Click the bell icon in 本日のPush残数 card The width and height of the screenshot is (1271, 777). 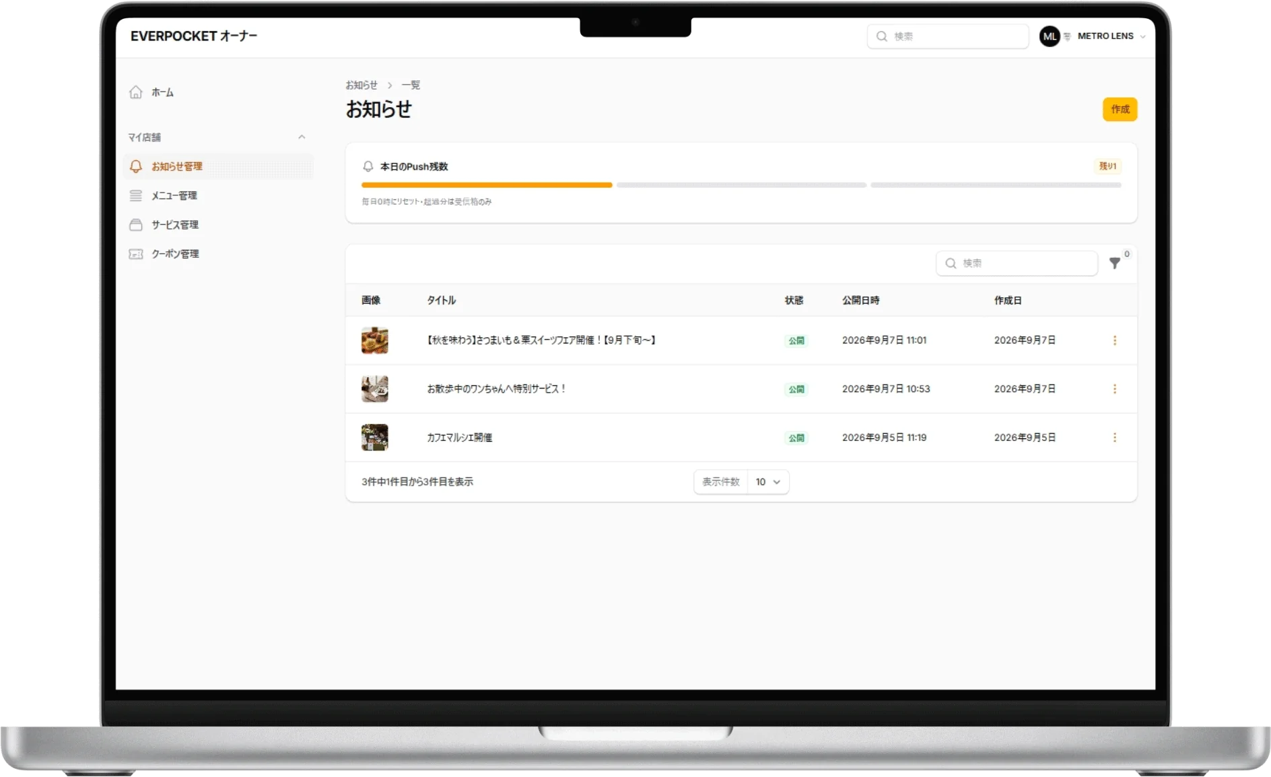(368, 166)
